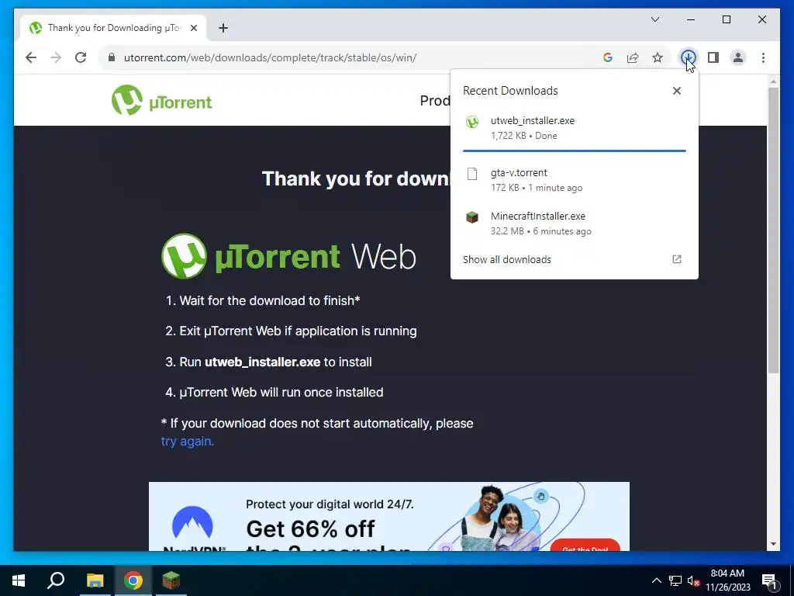Viewport: 794px width, 596px height.
Task: Bookmark this page with the star
Action: click(x=658, y=57)
